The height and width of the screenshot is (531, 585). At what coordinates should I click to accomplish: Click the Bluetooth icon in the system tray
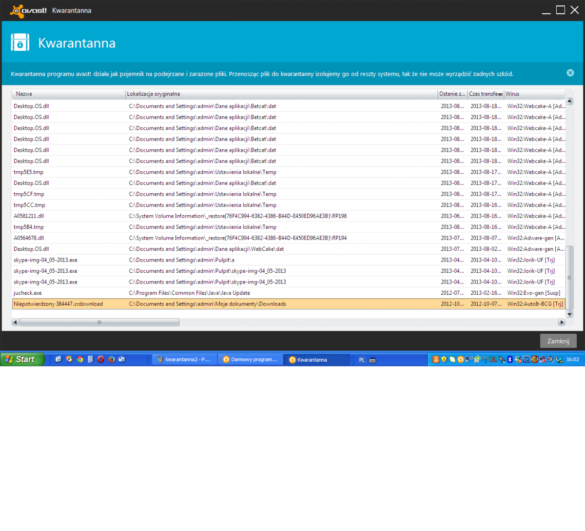point(510,360)
